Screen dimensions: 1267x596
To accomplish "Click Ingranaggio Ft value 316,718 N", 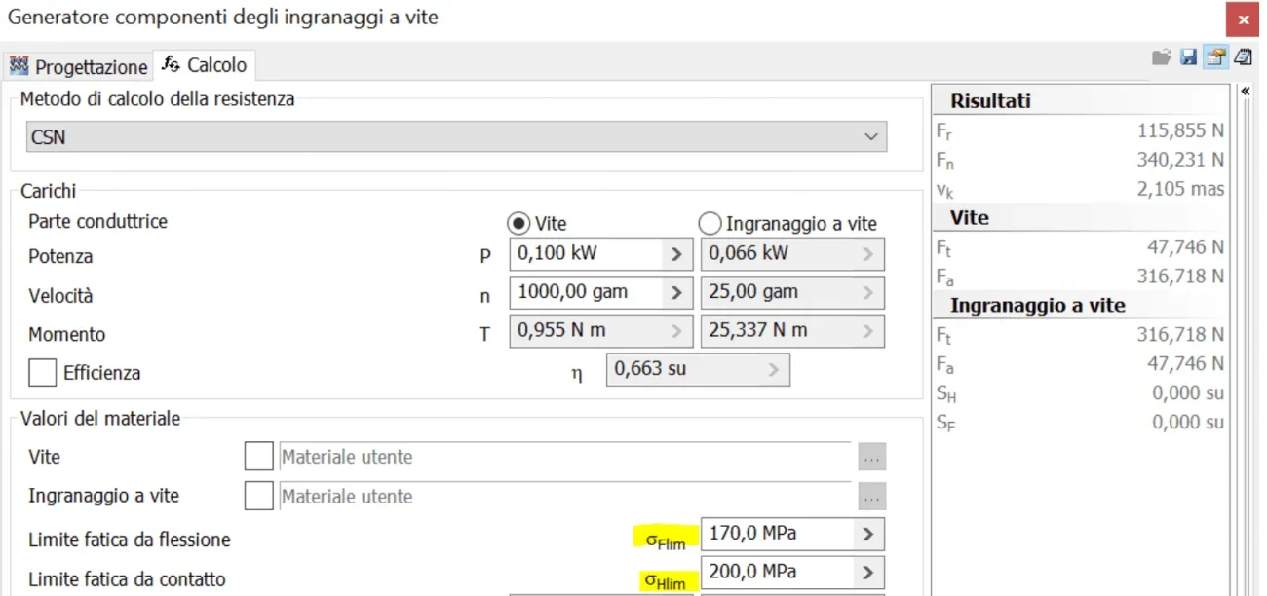I will [x=1180, y=335].
